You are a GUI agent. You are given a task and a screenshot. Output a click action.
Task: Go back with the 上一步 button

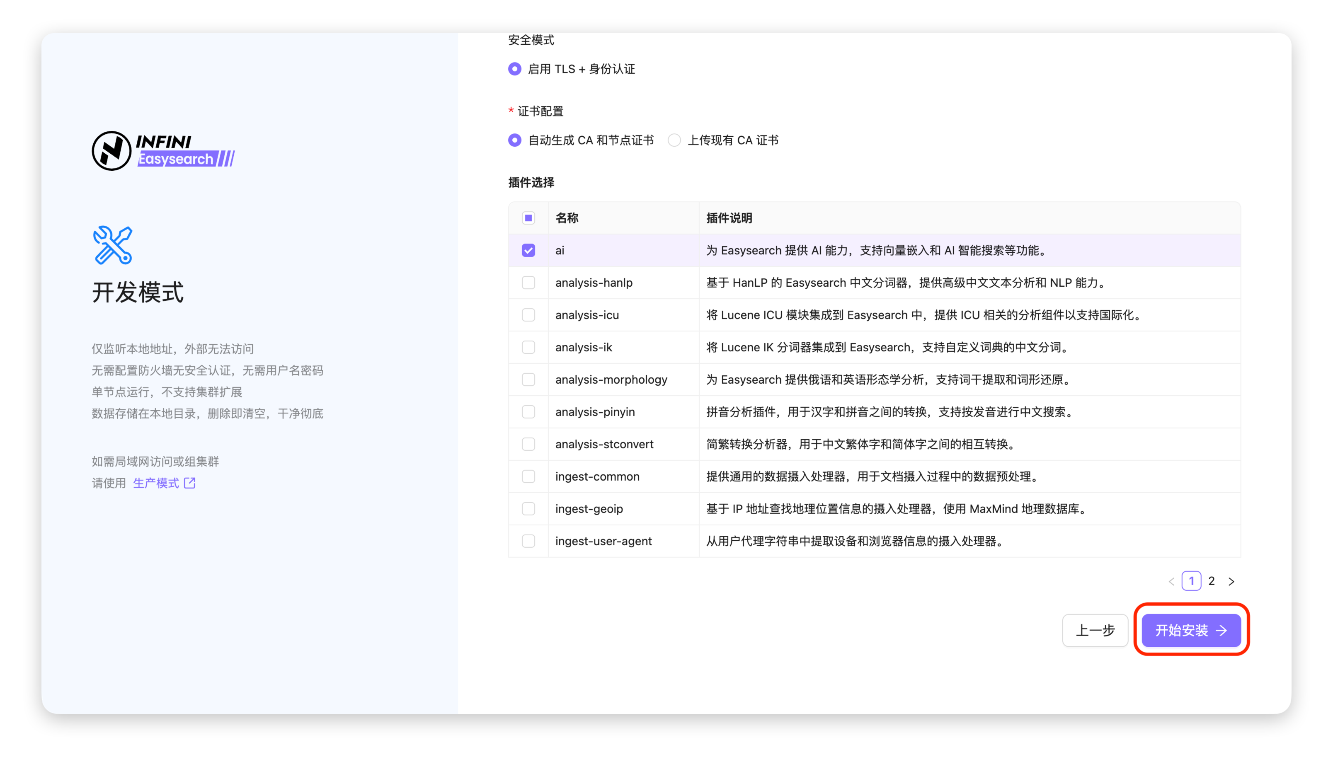[1095, 630]
